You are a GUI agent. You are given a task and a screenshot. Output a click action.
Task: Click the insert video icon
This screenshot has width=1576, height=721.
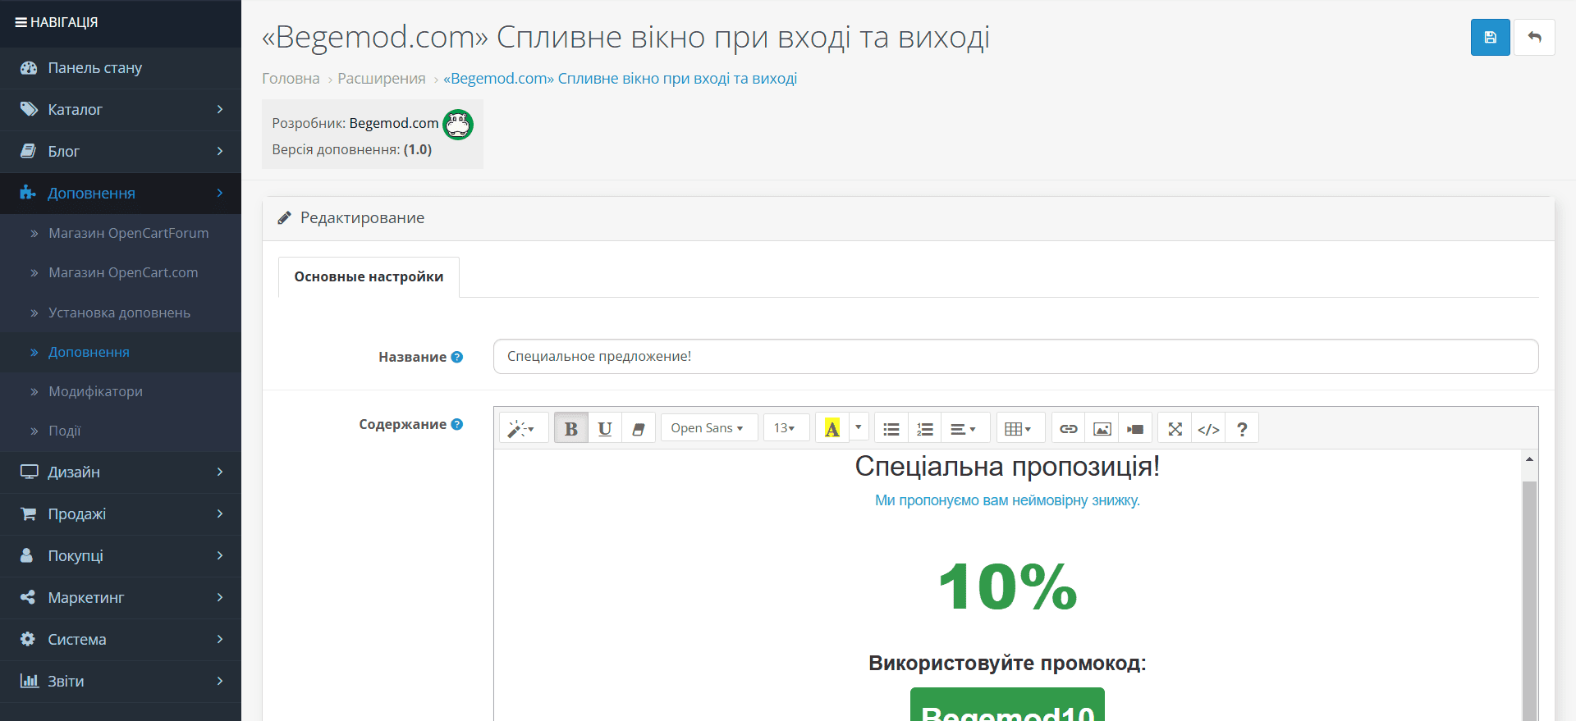point(1135,428)
